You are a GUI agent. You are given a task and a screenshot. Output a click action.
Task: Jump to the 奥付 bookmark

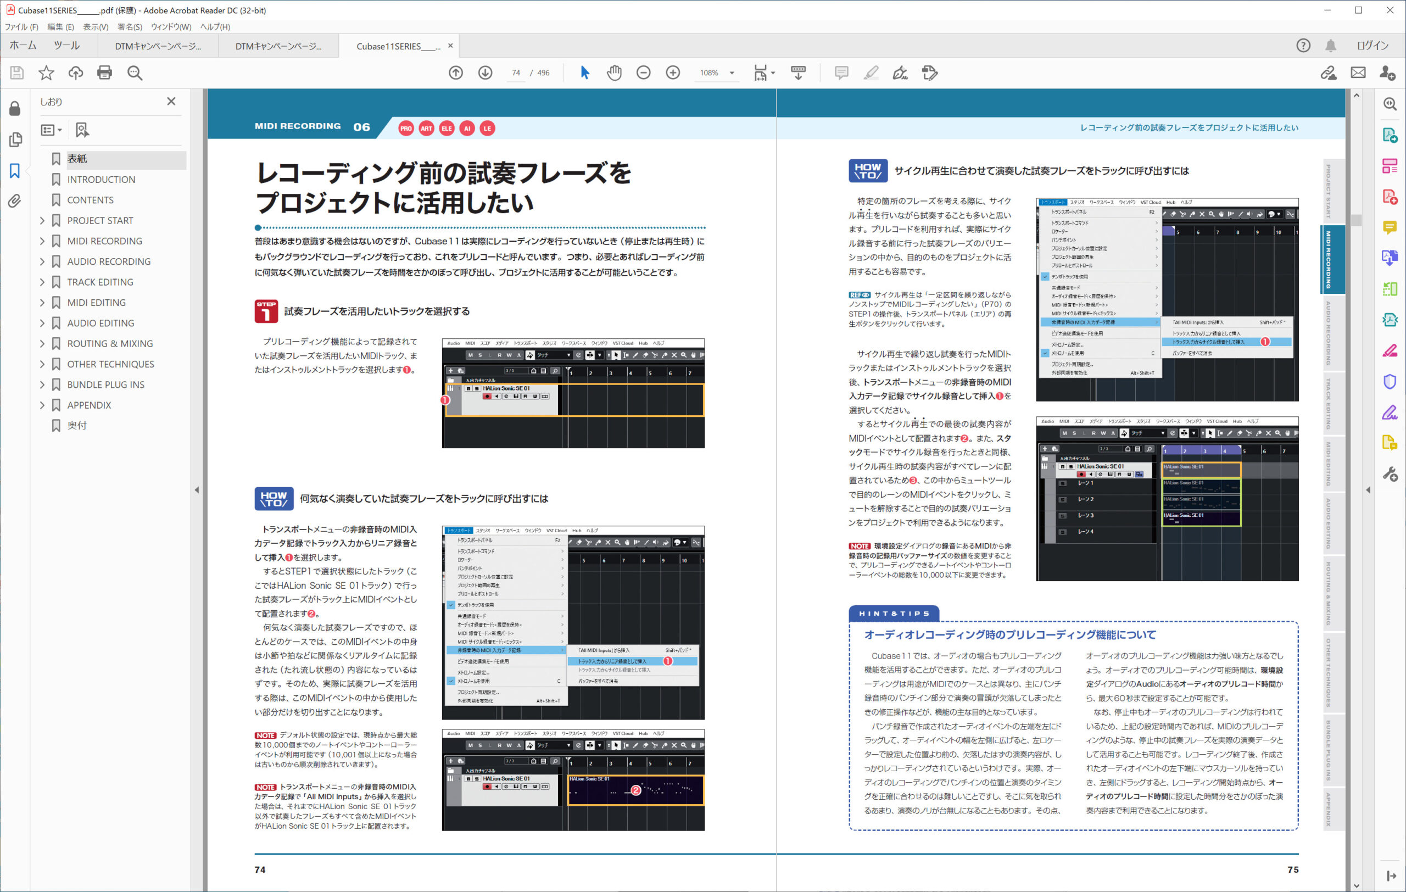pyautogui.click(x=76, y=426)
